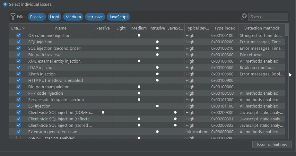Click Intrusive dot for LDAP injection

pos(157,67)
